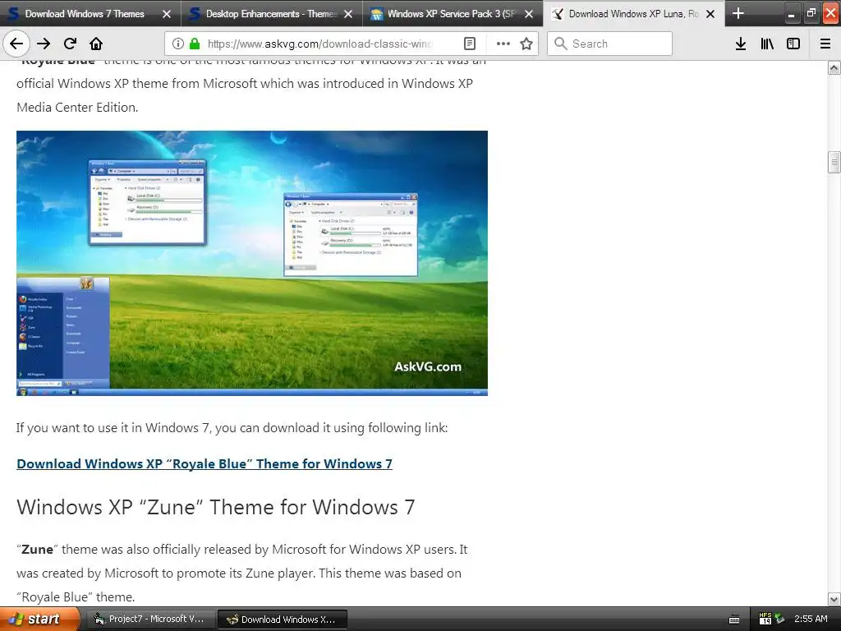Select Download Windows X... taskbar button
Image resolution: width=841 pixels, height=631 pixels.
tap(283, 619)
